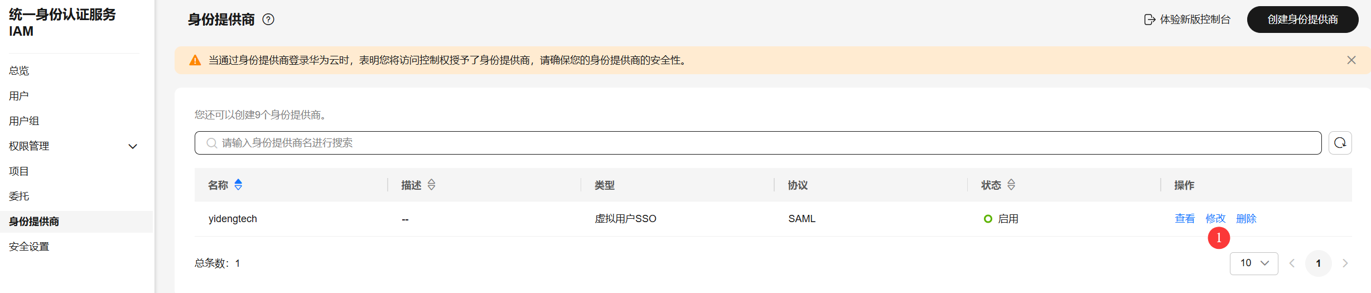Select page 1 in pagination
1371x293 pixels.
[x=1318, y=263]
